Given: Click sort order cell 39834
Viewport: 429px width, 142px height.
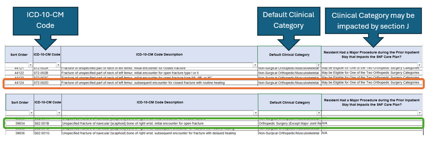Looking at the screenshot, I should (20, 123).
